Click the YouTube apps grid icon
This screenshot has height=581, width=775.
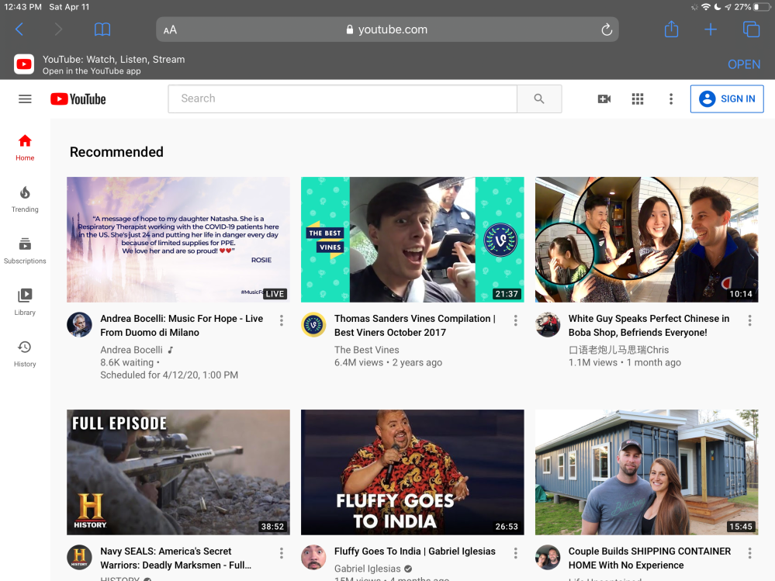pos(638,99)
